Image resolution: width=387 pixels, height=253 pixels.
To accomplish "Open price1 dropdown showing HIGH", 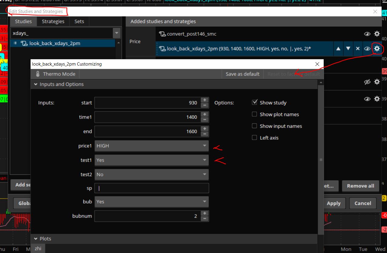I will [152, 146].
